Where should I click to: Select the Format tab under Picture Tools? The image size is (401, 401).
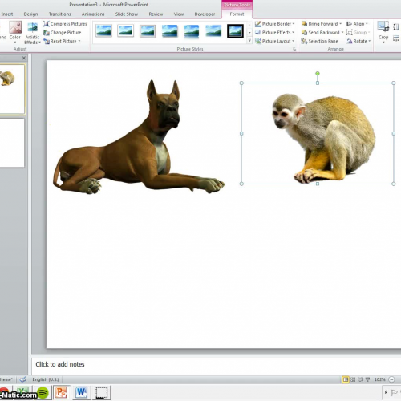tap(237, 14)
